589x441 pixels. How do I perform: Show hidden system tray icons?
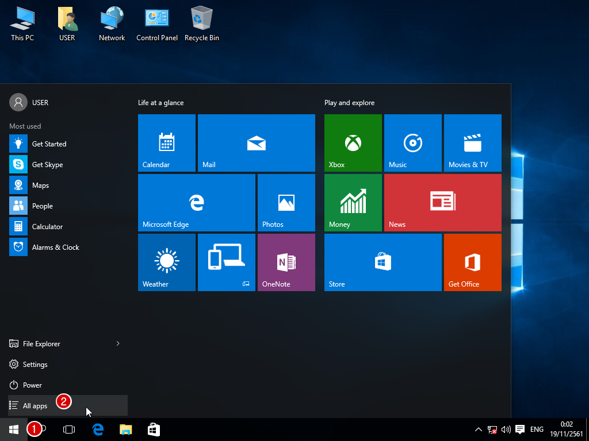[x=478, y=430]
